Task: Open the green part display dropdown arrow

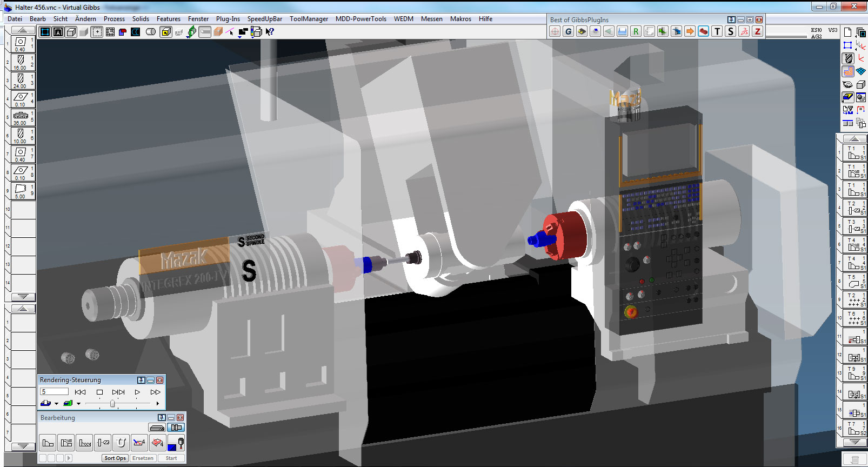Action: (78, 404)
